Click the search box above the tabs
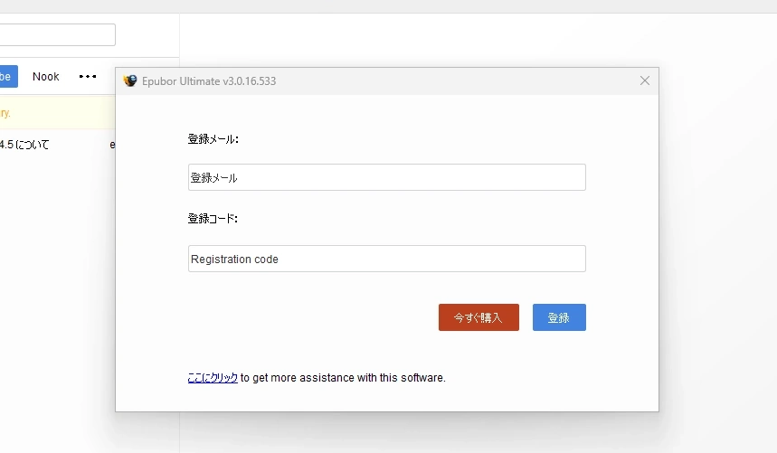This screenshot has width=777, height=453. [x=54, y=35]
